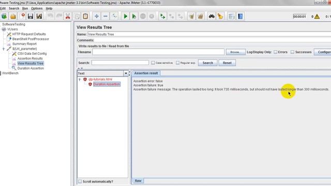This screenshot has width=331, height=186.
Task: Collapse all nodes with the minus icon
Action: click(x=106, y=16)
